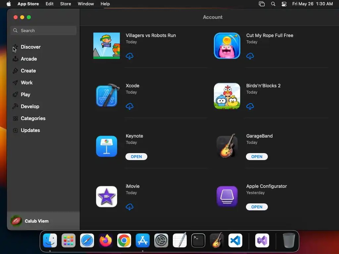Click the Apple Configurator title text
Viewport: 339px width, 254px height.
click(266, 186)
